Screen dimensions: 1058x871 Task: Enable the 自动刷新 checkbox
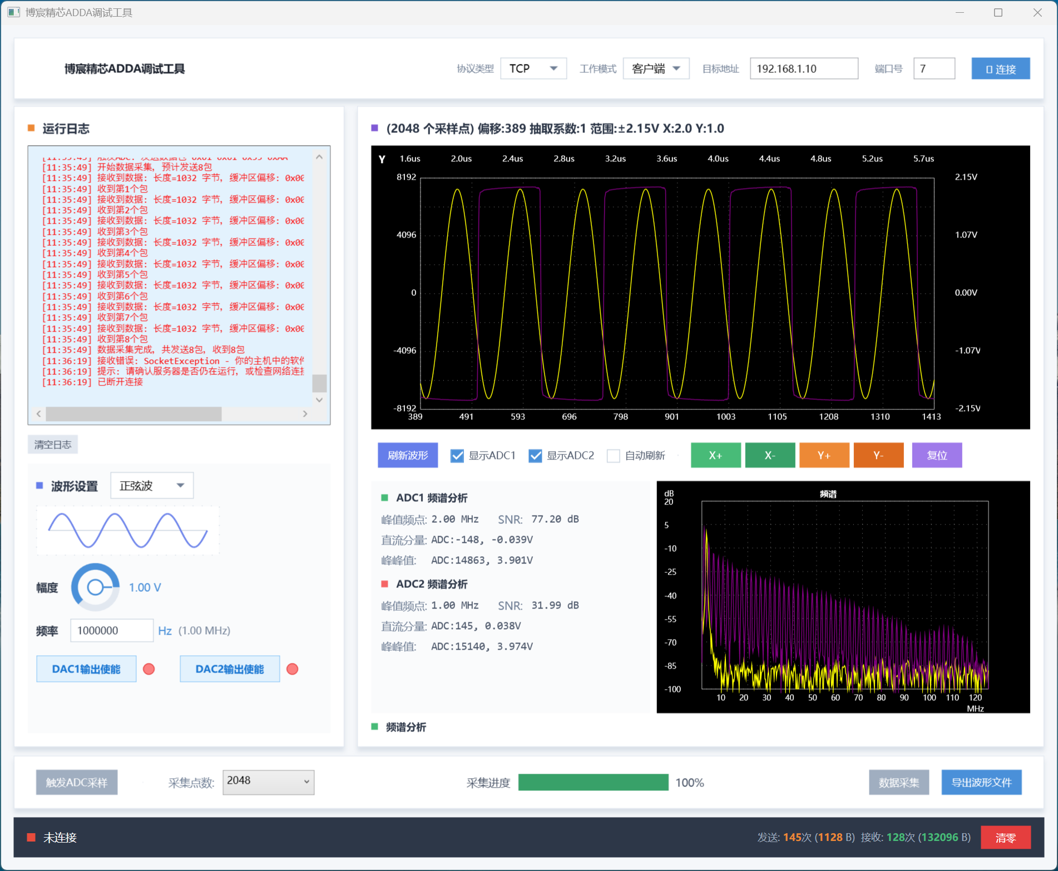613,456
